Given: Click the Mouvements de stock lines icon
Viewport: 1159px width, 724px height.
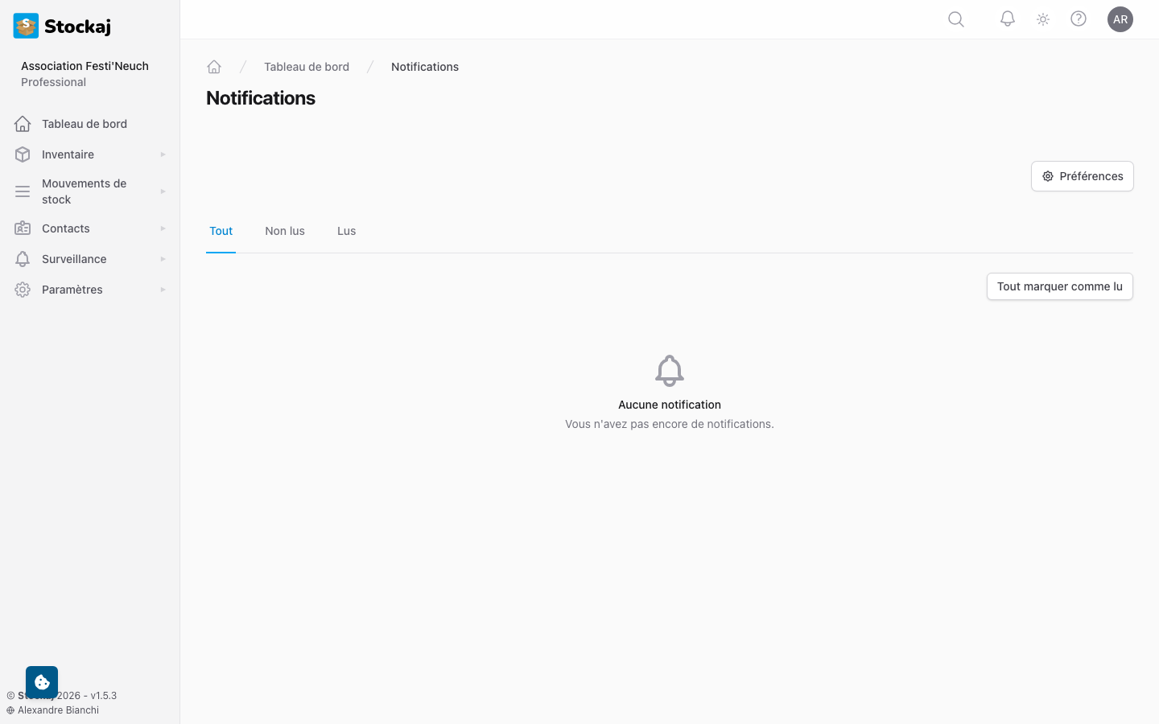Looking at the screenshot, I should [x=23, y=191].
